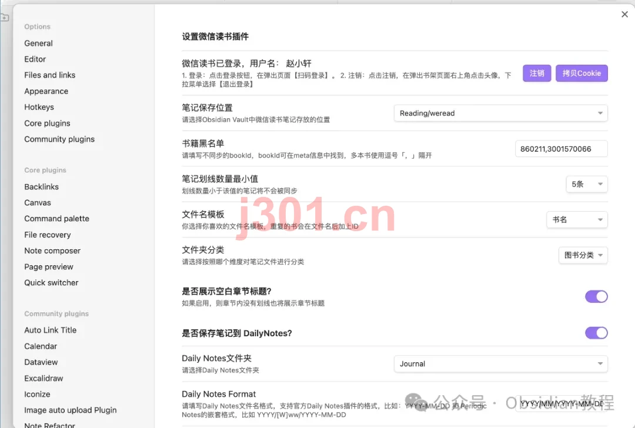Open Page preview settings
This screenshot has width=635, height=428.
pos(49,267)
